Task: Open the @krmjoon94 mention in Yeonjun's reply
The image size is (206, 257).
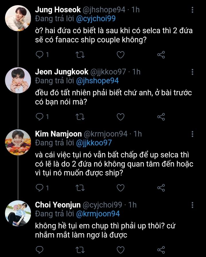Action: 98,213
